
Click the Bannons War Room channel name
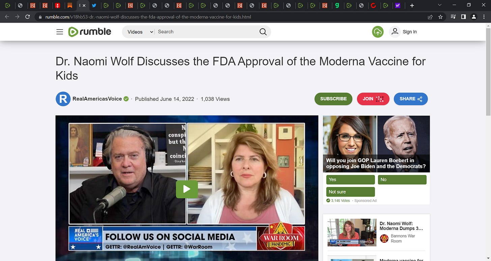tap(403, 238)
